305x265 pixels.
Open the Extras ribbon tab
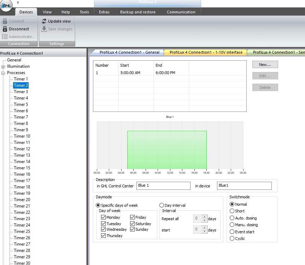104,12
